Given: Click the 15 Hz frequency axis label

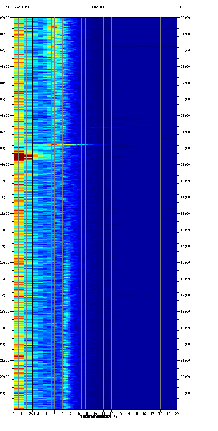Looking at the screenshot, I should [x=136, y=414].
